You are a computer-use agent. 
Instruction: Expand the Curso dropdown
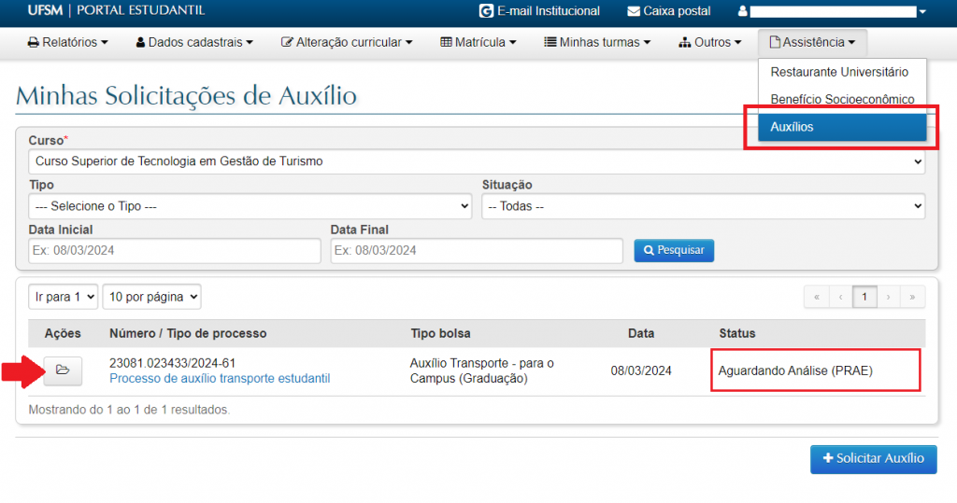[x=477, y=161]
